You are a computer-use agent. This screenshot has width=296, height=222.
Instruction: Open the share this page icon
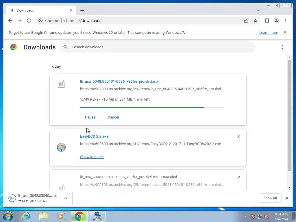click(x=246, y=21)
